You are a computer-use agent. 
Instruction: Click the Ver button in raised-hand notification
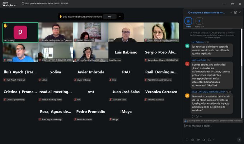(x=109, y=16)
